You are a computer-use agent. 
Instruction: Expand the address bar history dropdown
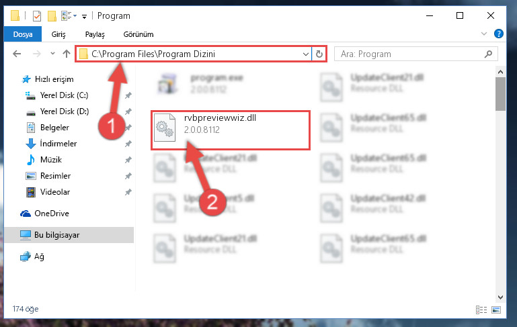click(306, 54)
